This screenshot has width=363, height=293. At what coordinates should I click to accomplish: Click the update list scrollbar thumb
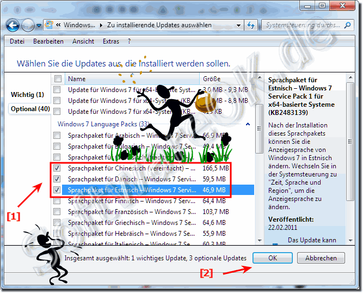[259, 129]
